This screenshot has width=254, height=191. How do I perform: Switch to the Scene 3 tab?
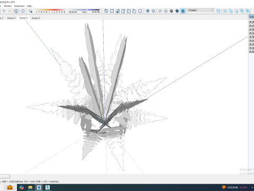(x=11, y=18)
